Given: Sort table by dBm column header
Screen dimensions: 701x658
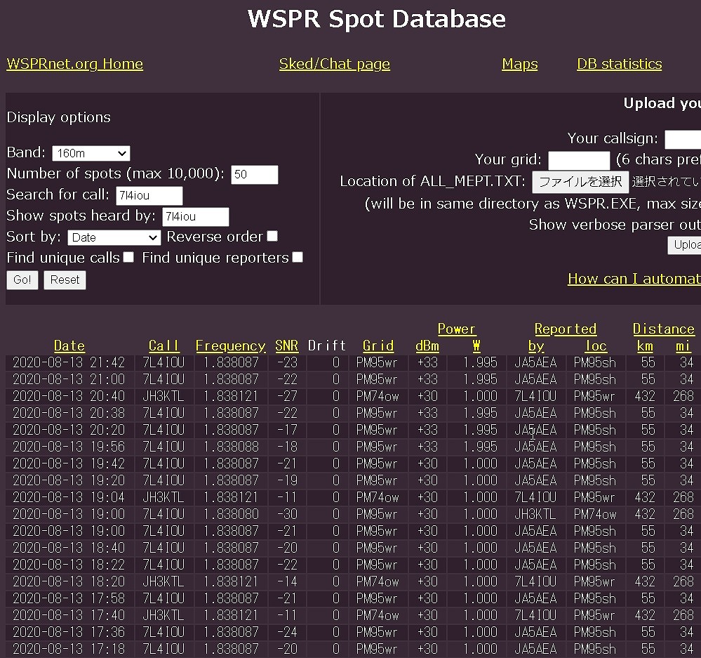Looking at the screenshot, I should coord(427,346).
